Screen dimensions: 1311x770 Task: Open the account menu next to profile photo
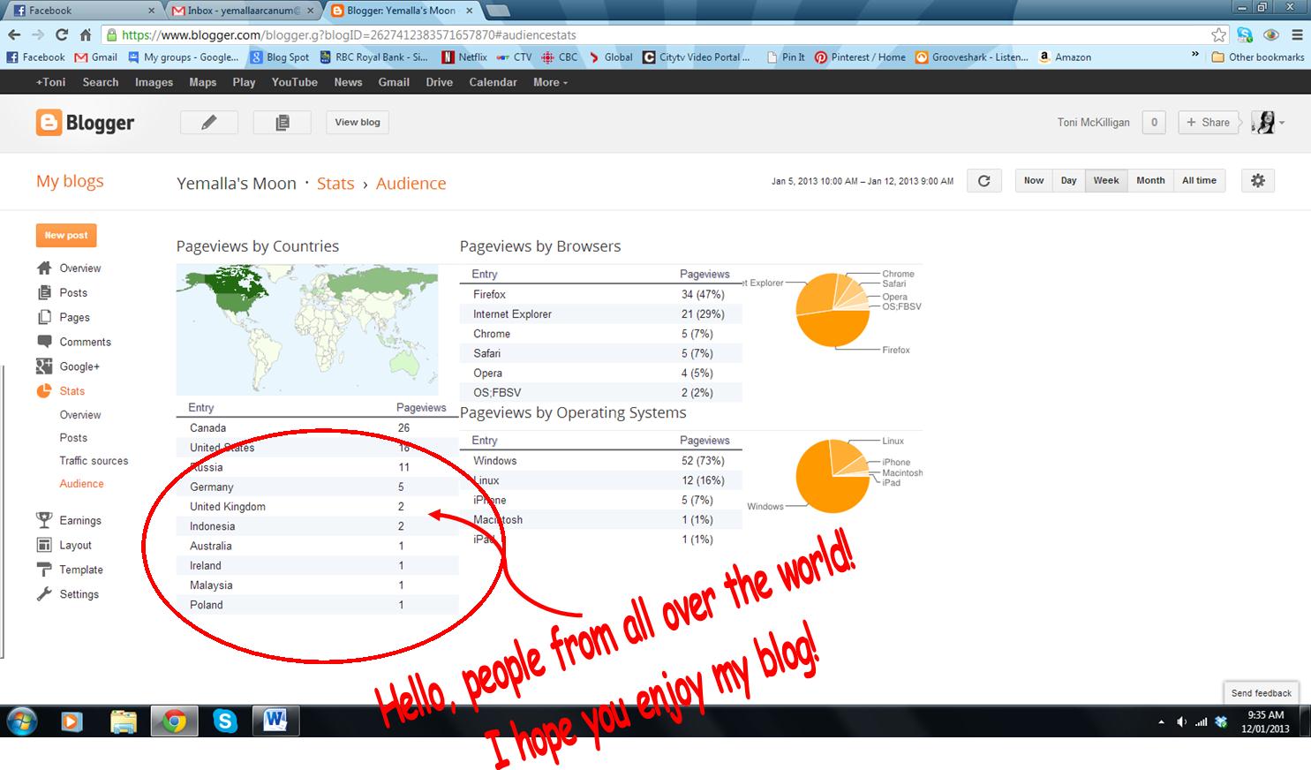(1282, 123)
